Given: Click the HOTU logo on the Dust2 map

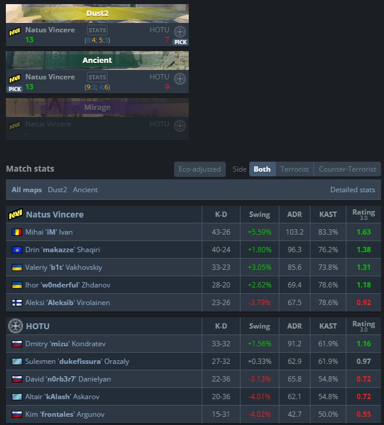Looking at the screenshot, I should [x=180, y=32].
